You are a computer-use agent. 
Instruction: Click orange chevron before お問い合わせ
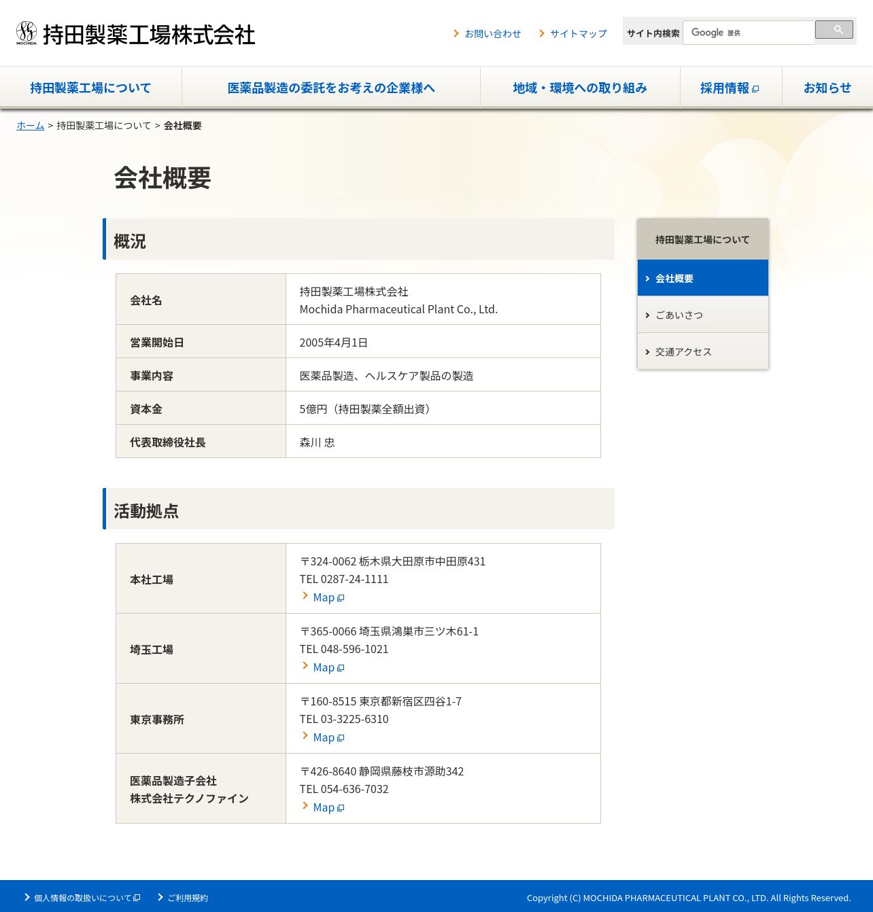[x=456, y=33]
